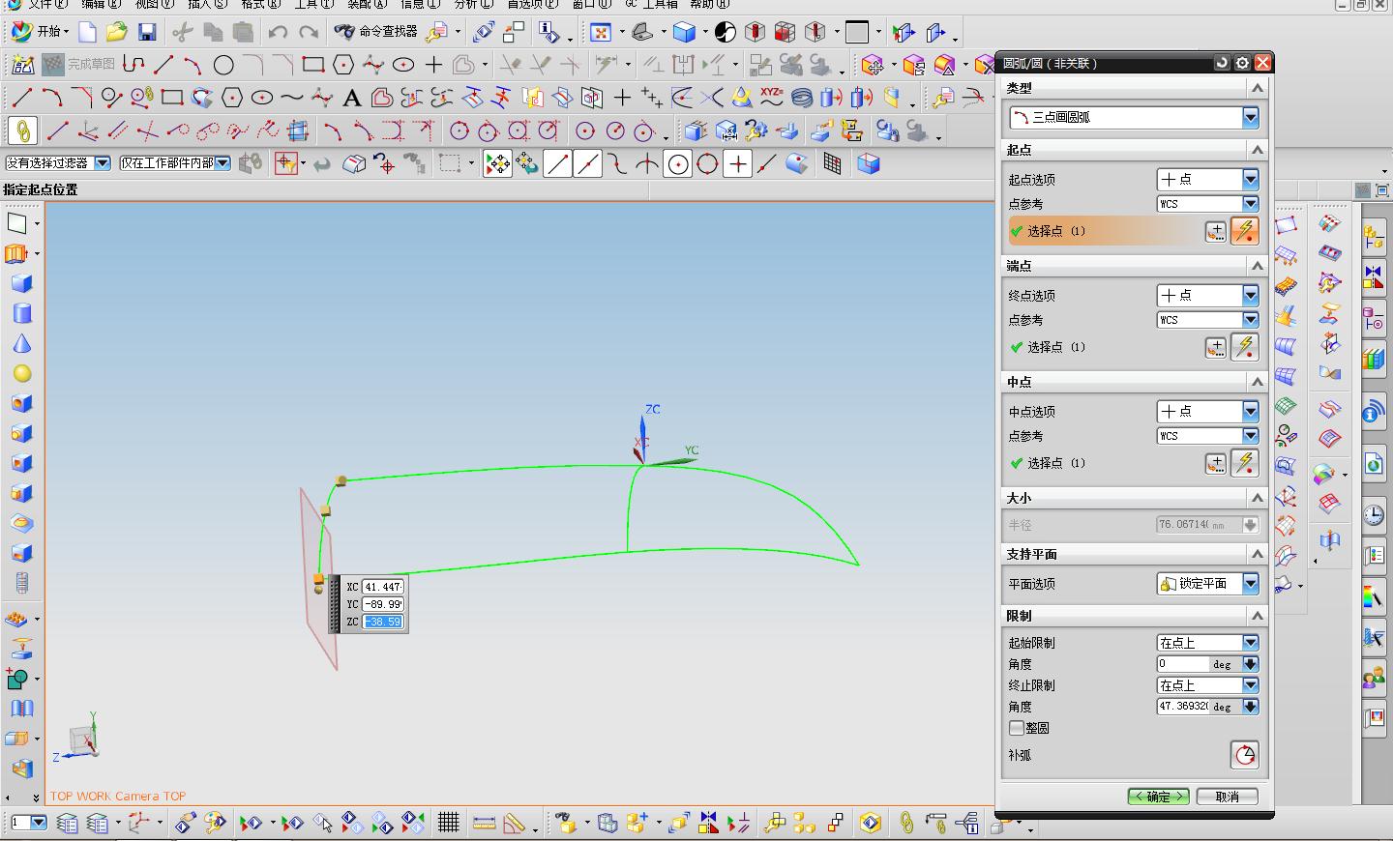Select the Text 'A' tool icon
1393x841 pixels.
click(352, 98)
